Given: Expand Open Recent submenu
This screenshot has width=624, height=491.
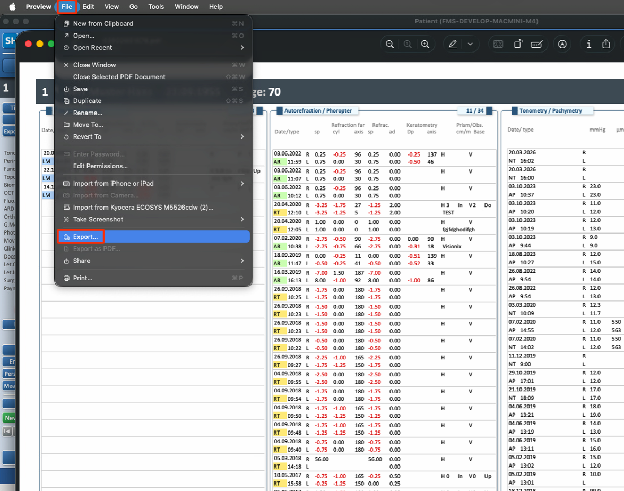Looking at the screenshot, I should click(154, 47).
